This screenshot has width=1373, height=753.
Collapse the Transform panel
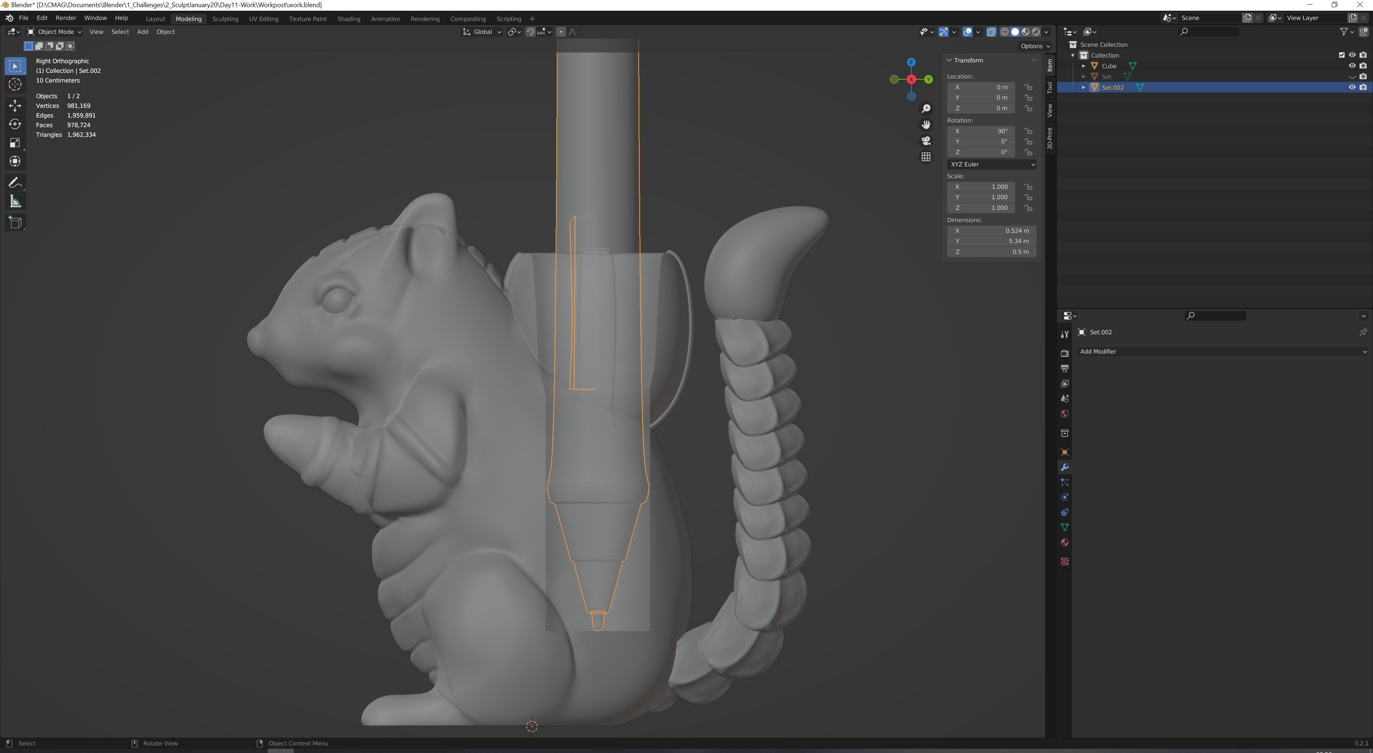[x=949, y=60]
